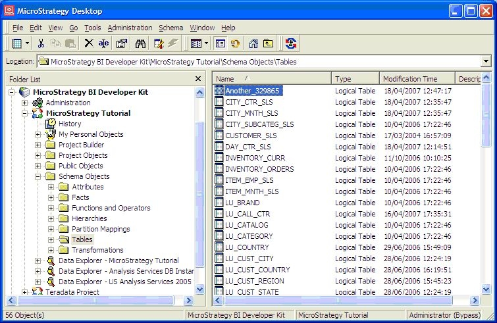Open the Administration menu
The image size is (497, 323).
click(130, 28)
